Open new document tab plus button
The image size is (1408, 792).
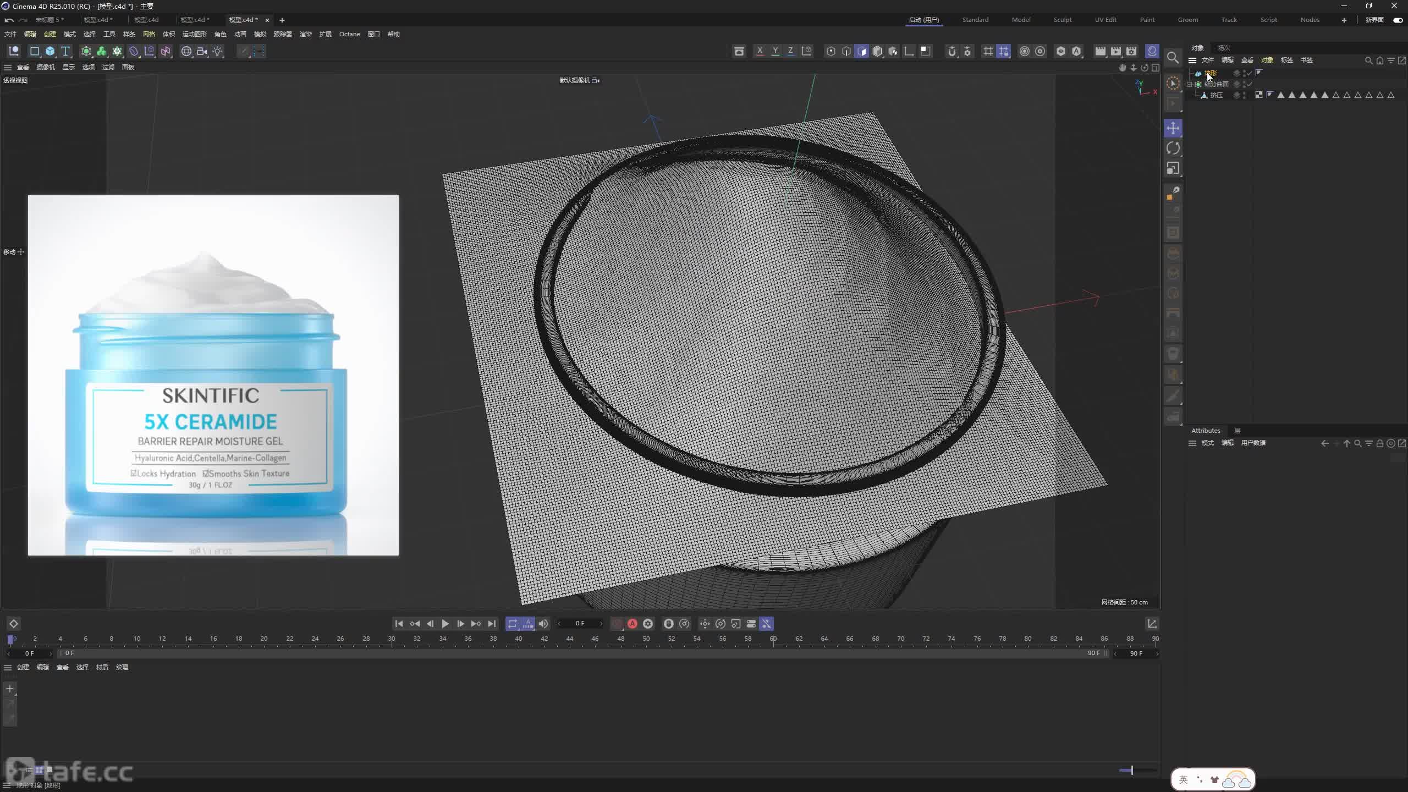tap(282, 20)
